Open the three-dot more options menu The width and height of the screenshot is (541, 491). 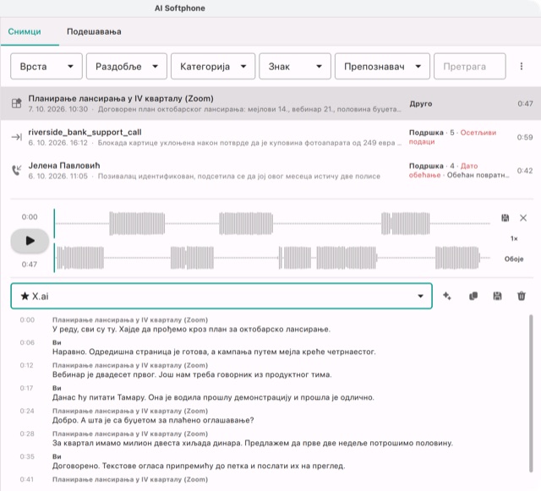[x=522, y=66]
